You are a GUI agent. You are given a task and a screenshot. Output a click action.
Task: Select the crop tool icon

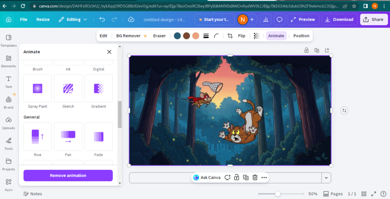(230, 36)
